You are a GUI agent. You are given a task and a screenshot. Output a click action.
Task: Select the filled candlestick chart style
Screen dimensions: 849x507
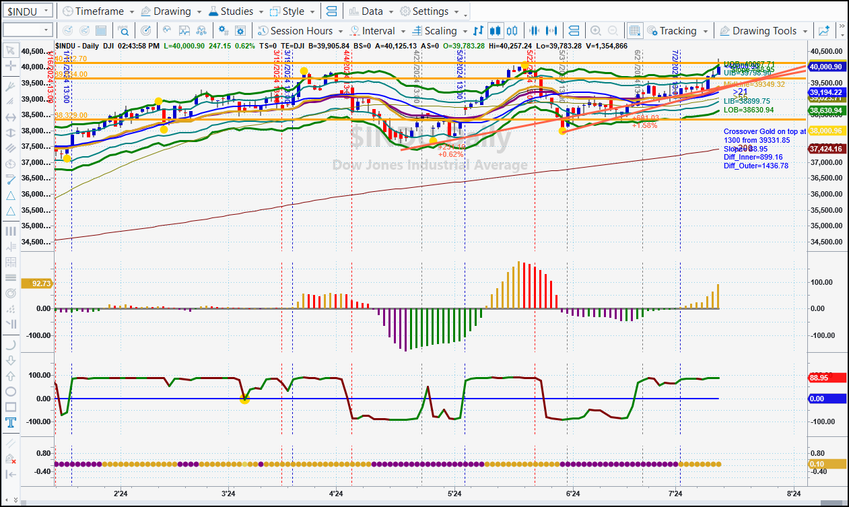(x=496, y=30)
